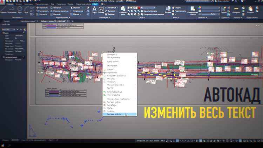Select the large Text (Текст) tool
The image size is (263, 148).
coord(94,10)
